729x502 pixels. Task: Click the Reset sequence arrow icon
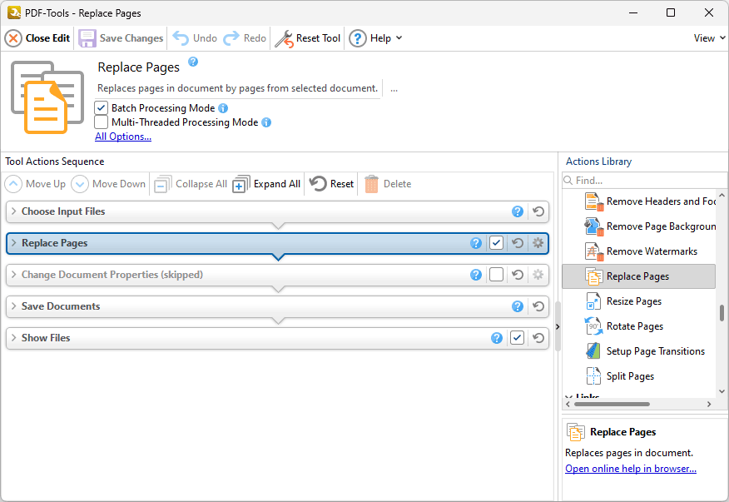tap(318, 183)
